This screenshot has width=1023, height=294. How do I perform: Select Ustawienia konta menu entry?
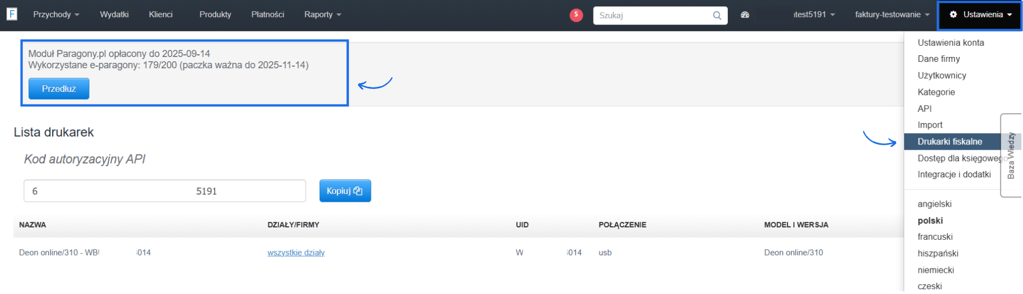click(x=951, y=43)
